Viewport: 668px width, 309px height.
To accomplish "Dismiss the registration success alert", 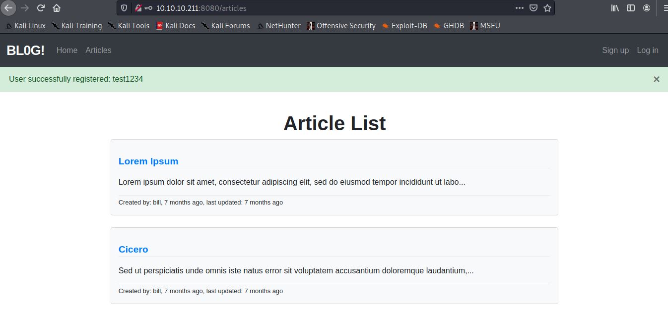I will tap(656, 79).
